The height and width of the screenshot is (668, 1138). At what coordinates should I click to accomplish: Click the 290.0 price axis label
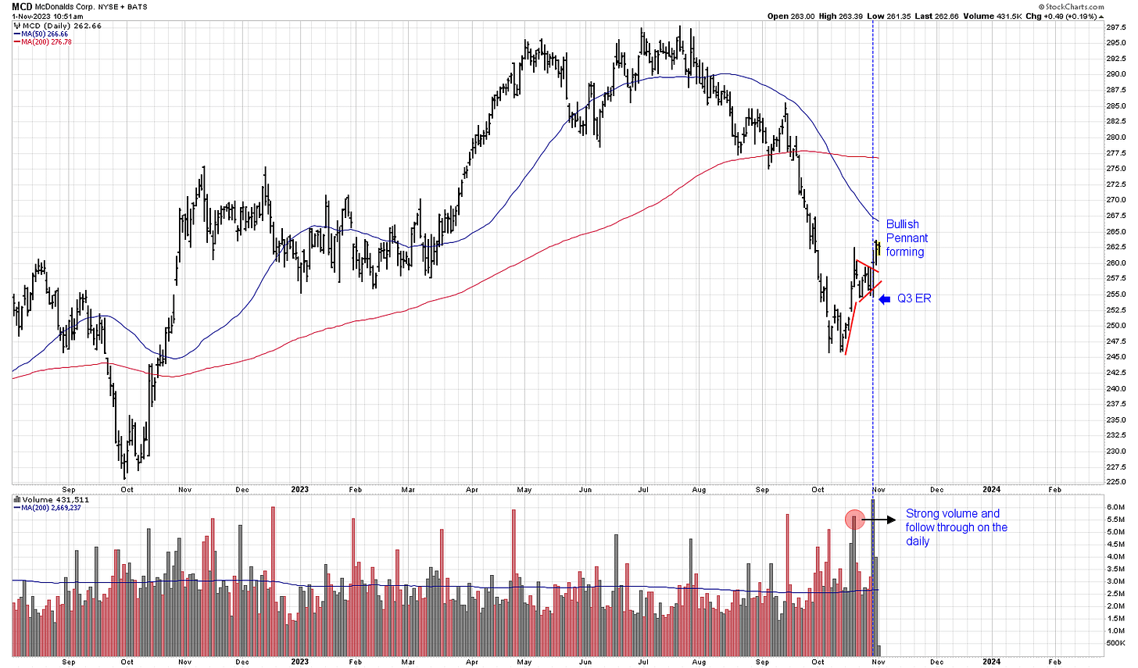1116,74
